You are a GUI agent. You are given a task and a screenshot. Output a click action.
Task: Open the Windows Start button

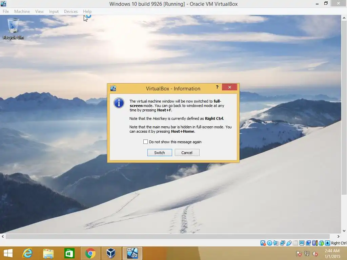[8, 253]
